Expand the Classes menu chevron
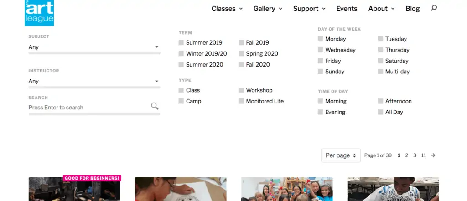The height and width of the screenshot is (201, 467). click(x=241, y=9)
